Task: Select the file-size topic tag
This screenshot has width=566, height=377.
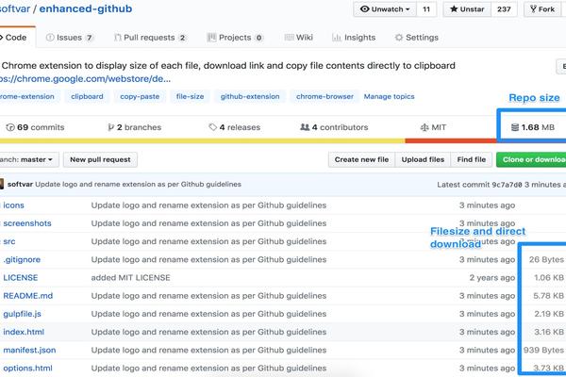Action: click(190, 97)
